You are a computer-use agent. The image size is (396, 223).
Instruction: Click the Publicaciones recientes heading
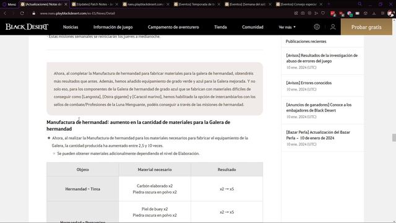pyautogui.click(x=306, y=42)
